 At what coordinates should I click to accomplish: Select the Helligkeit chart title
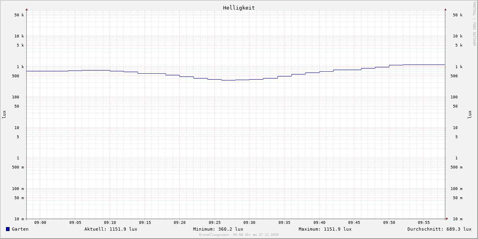239,8
